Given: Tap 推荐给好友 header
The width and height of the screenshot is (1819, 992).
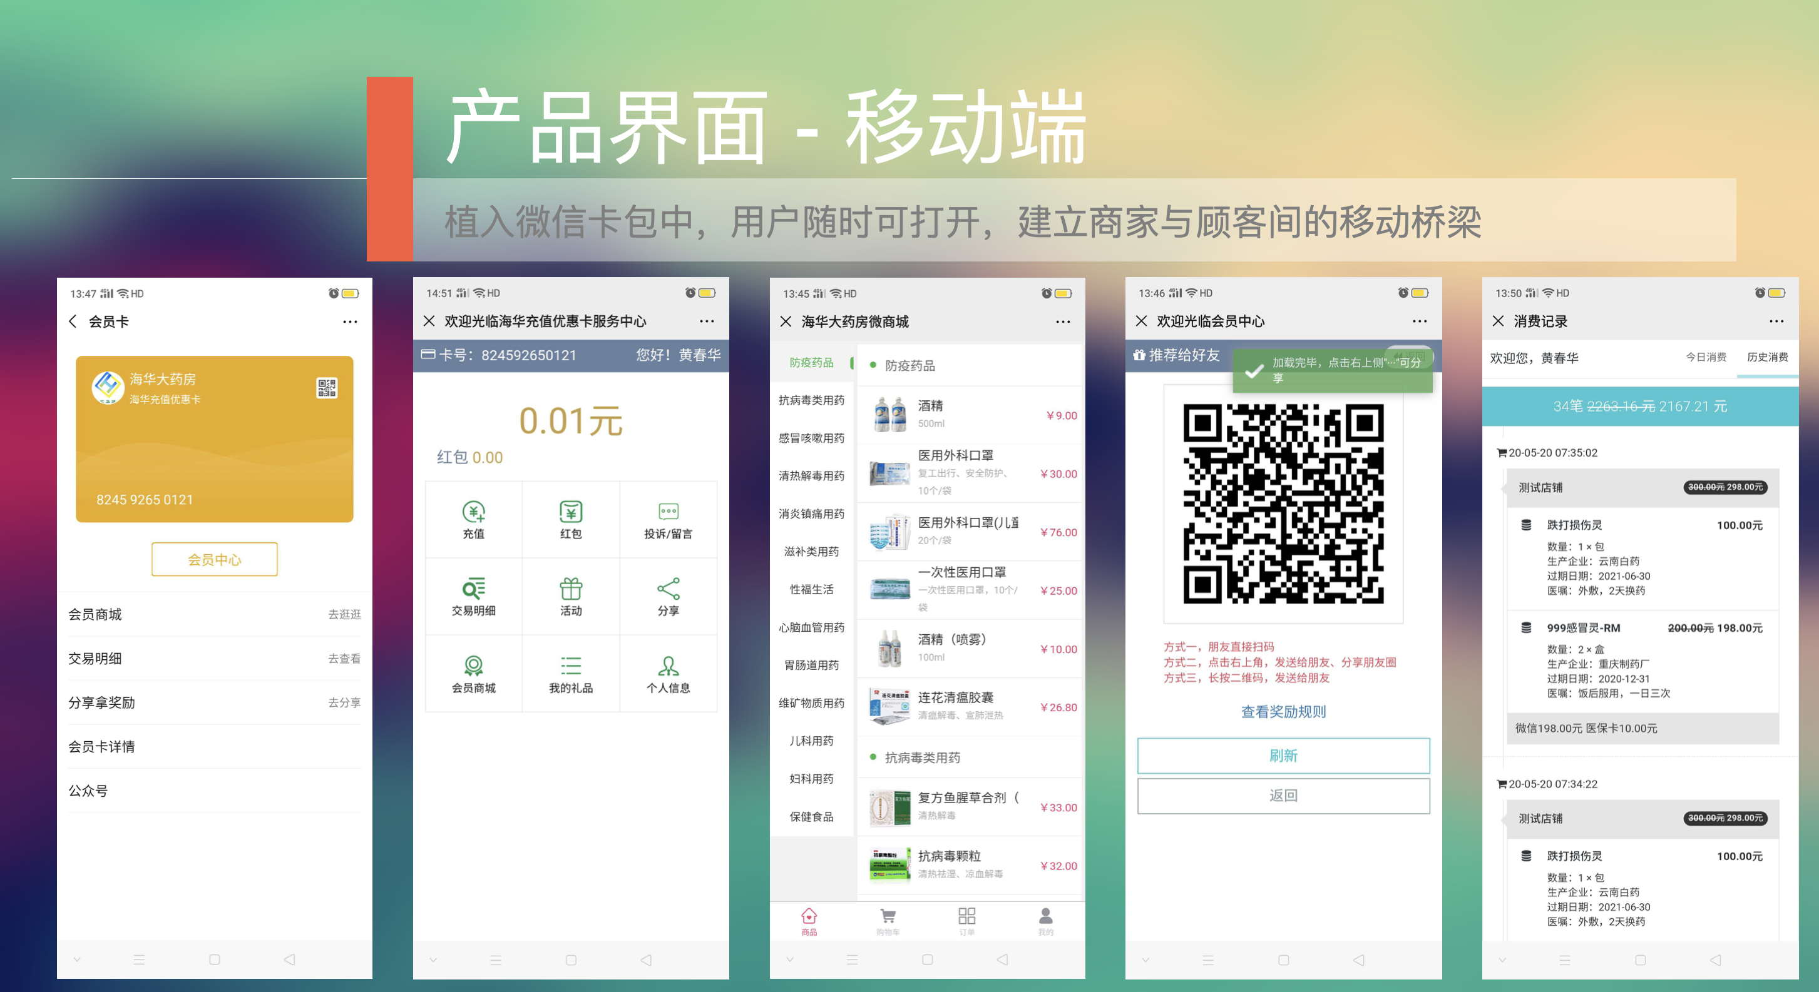Looking at the screenshot, I should click(1176, 355).
